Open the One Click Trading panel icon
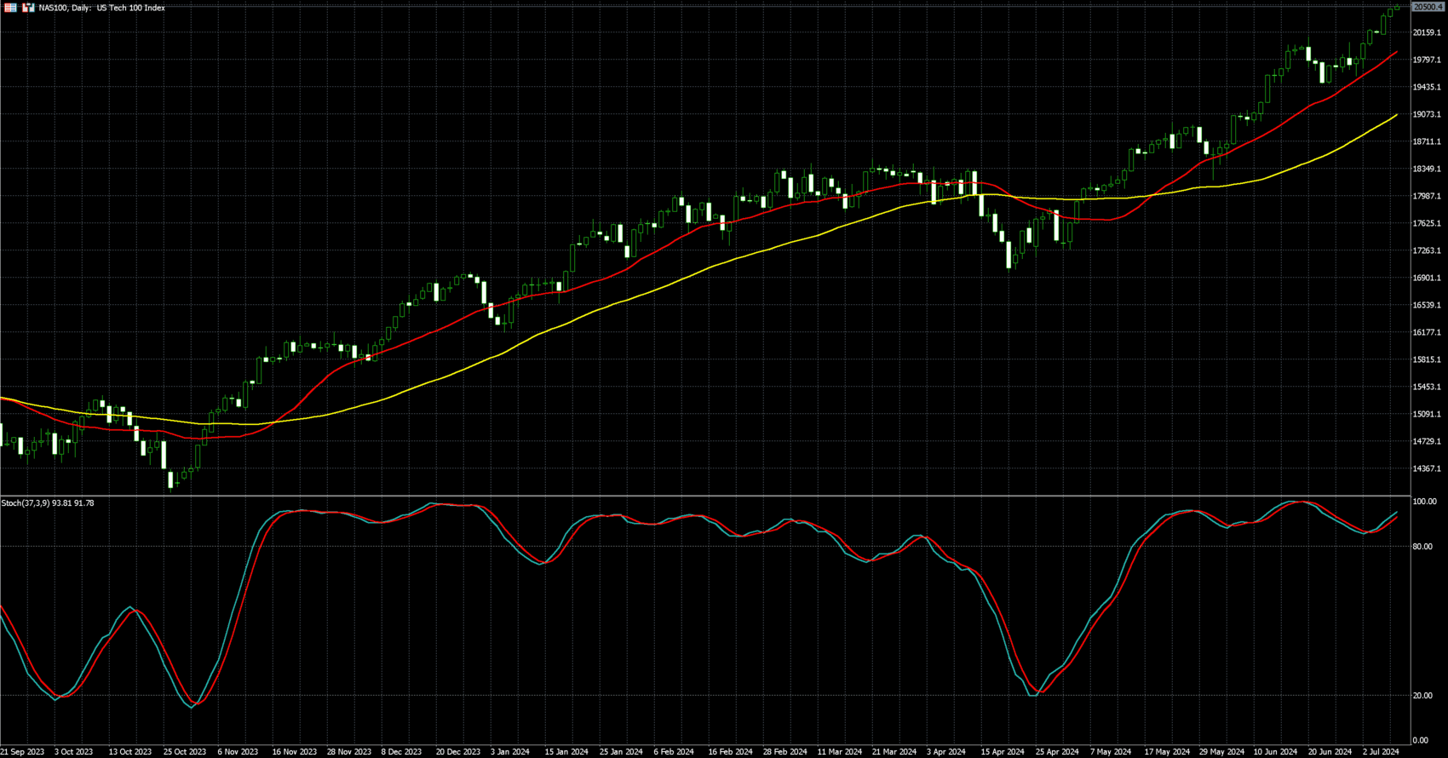The image size is (1448, 758). tap(28, 8)
